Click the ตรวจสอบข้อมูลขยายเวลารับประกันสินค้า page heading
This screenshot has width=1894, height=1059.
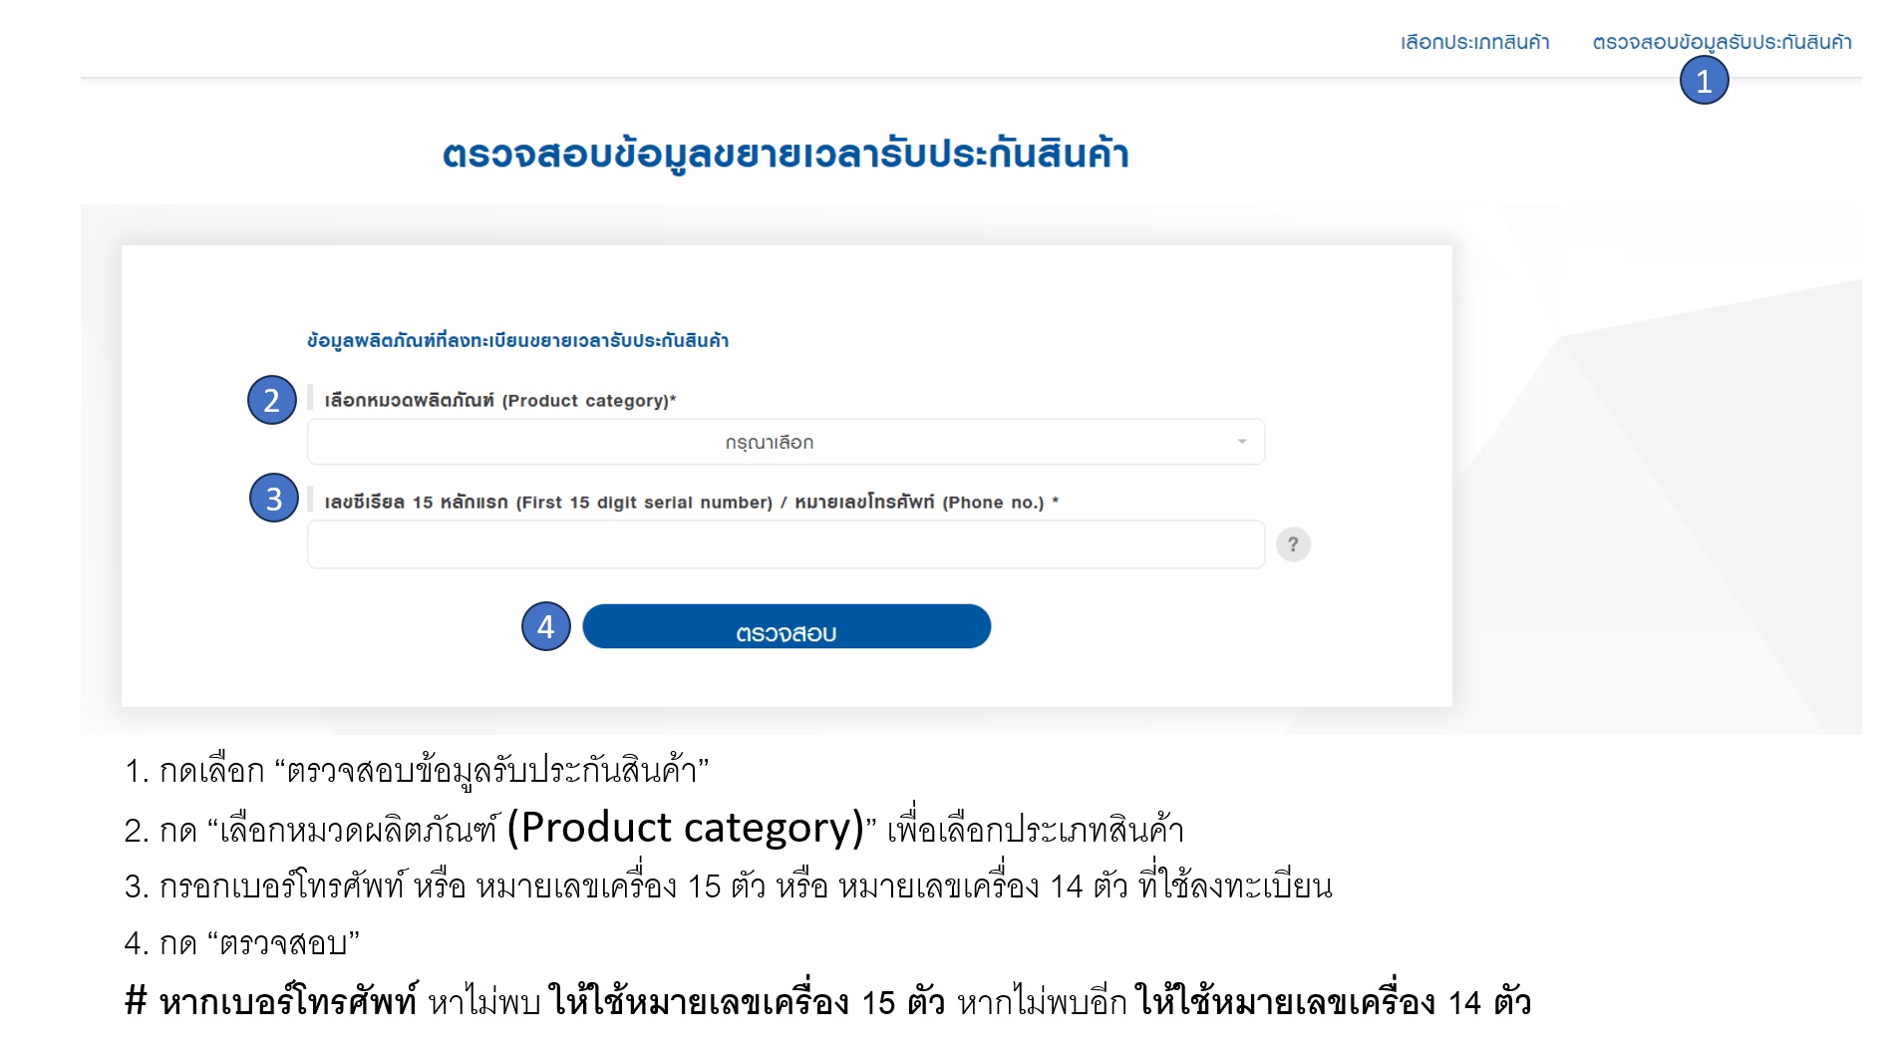[x=786, y=155]
